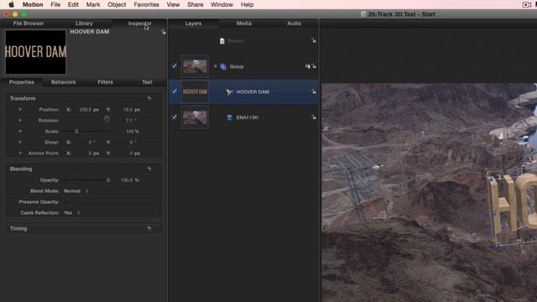Toggle visibility checkbox for HOOVER DAM layer
Viewport: 537px width, 302px height.
(x=175, y=91)
